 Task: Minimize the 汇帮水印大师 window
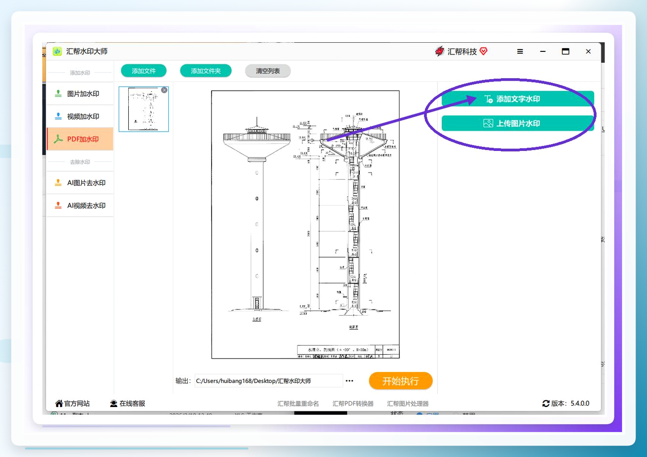(543, 51)
